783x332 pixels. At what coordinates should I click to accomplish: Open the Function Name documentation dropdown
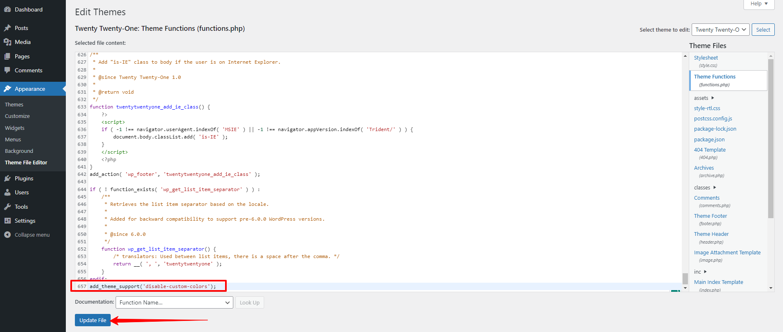[174, 302]
